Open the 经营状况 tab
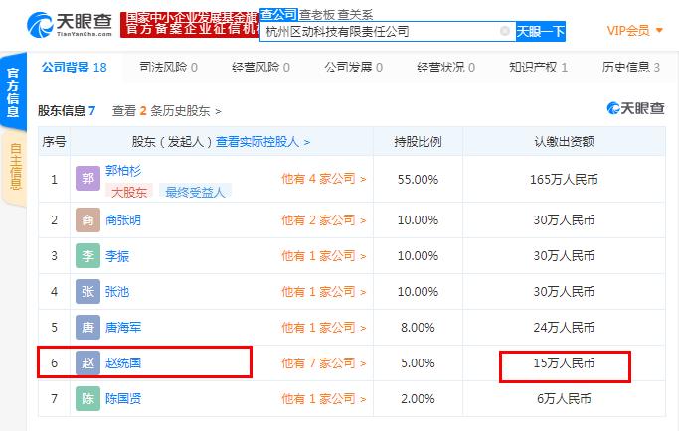 click(445, 68)
